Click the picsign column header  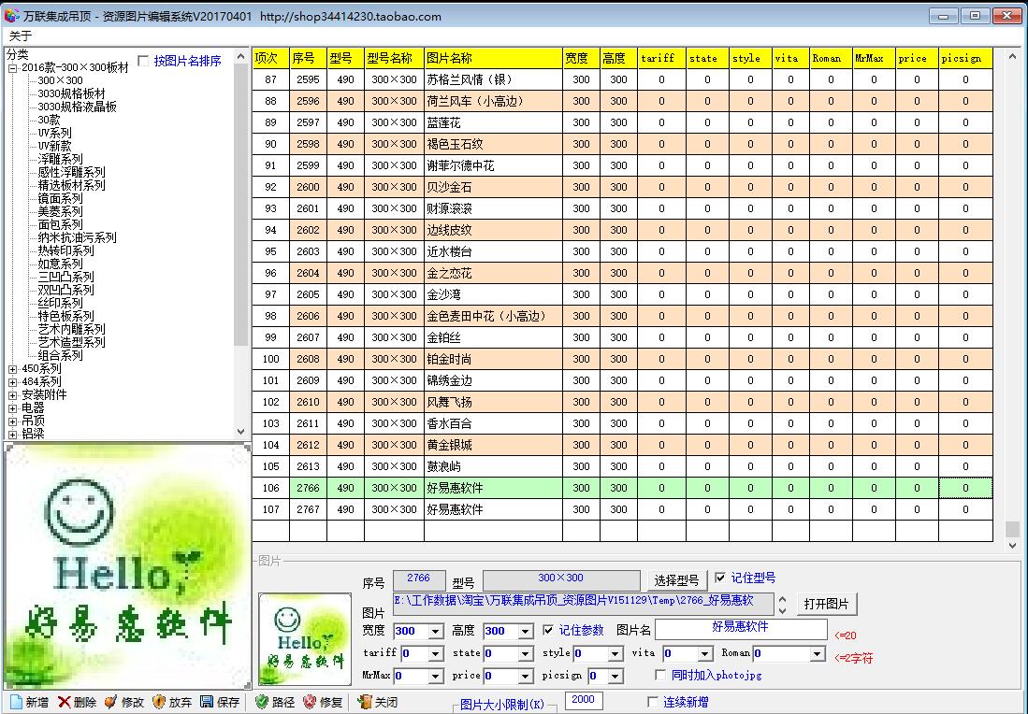[x=965, y=58]
